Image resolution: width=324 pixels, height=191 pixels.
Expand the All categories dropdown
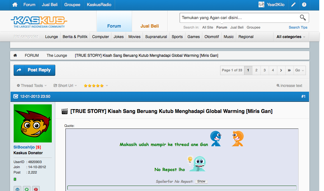click(291, 37)
